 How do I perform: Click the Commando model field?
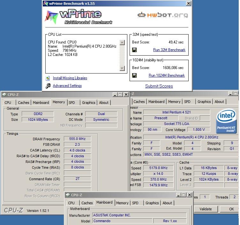[x=122, y=221]
